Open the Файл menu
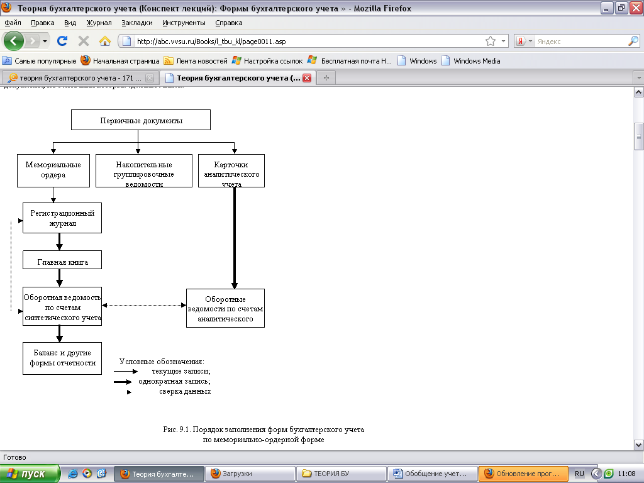Screen dimensions: 644x483 tap(13, 23)
